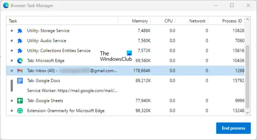Select Extension: Grammarly for Microsoft Edge row

pos(126,111)
